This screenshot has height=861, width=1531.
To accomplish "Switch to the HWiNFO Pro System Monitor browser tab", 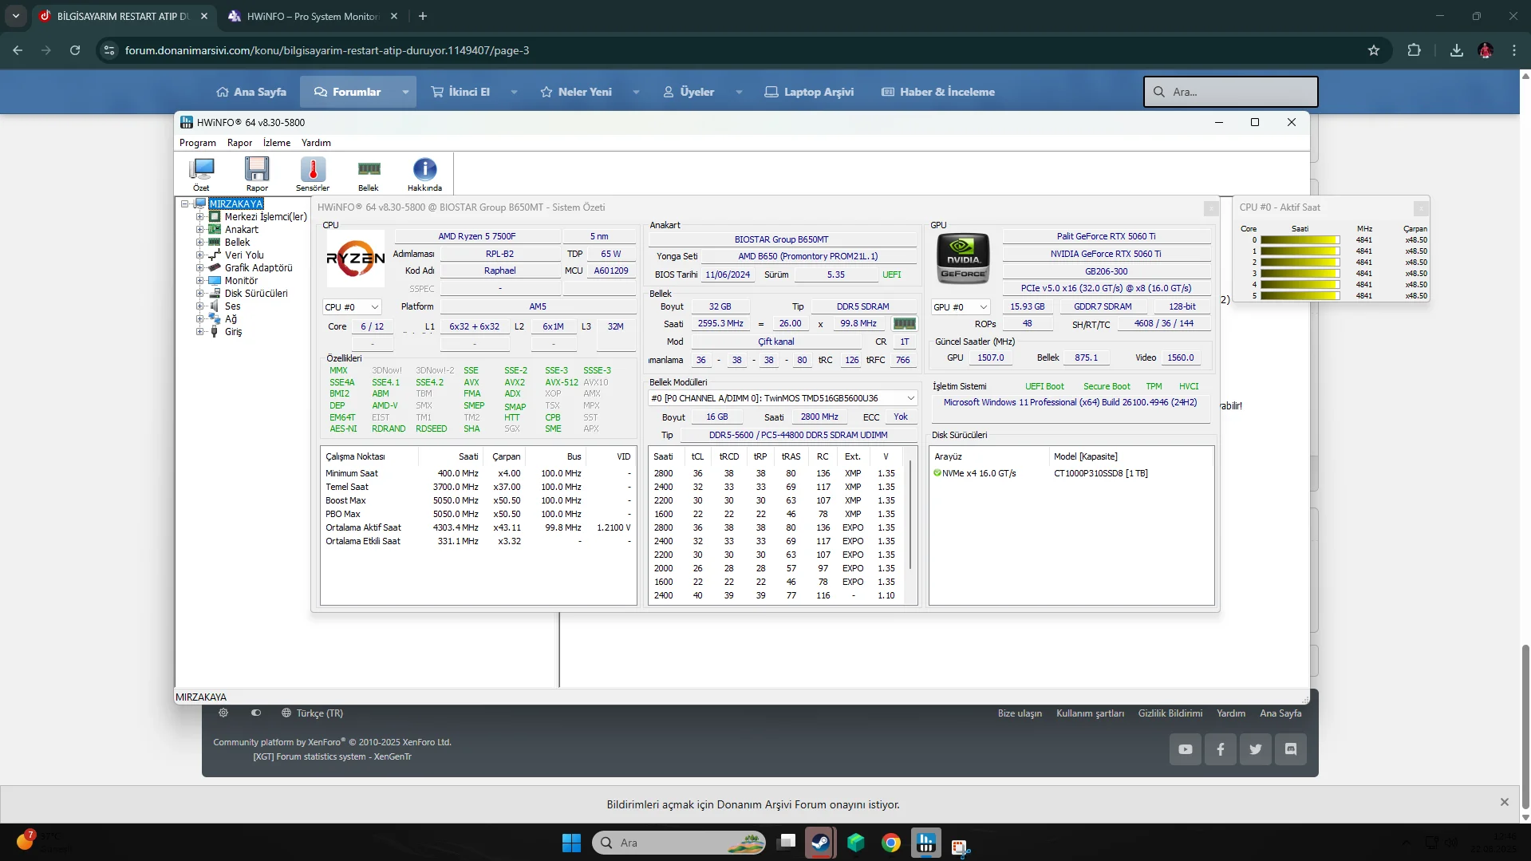I will (312, 16).
